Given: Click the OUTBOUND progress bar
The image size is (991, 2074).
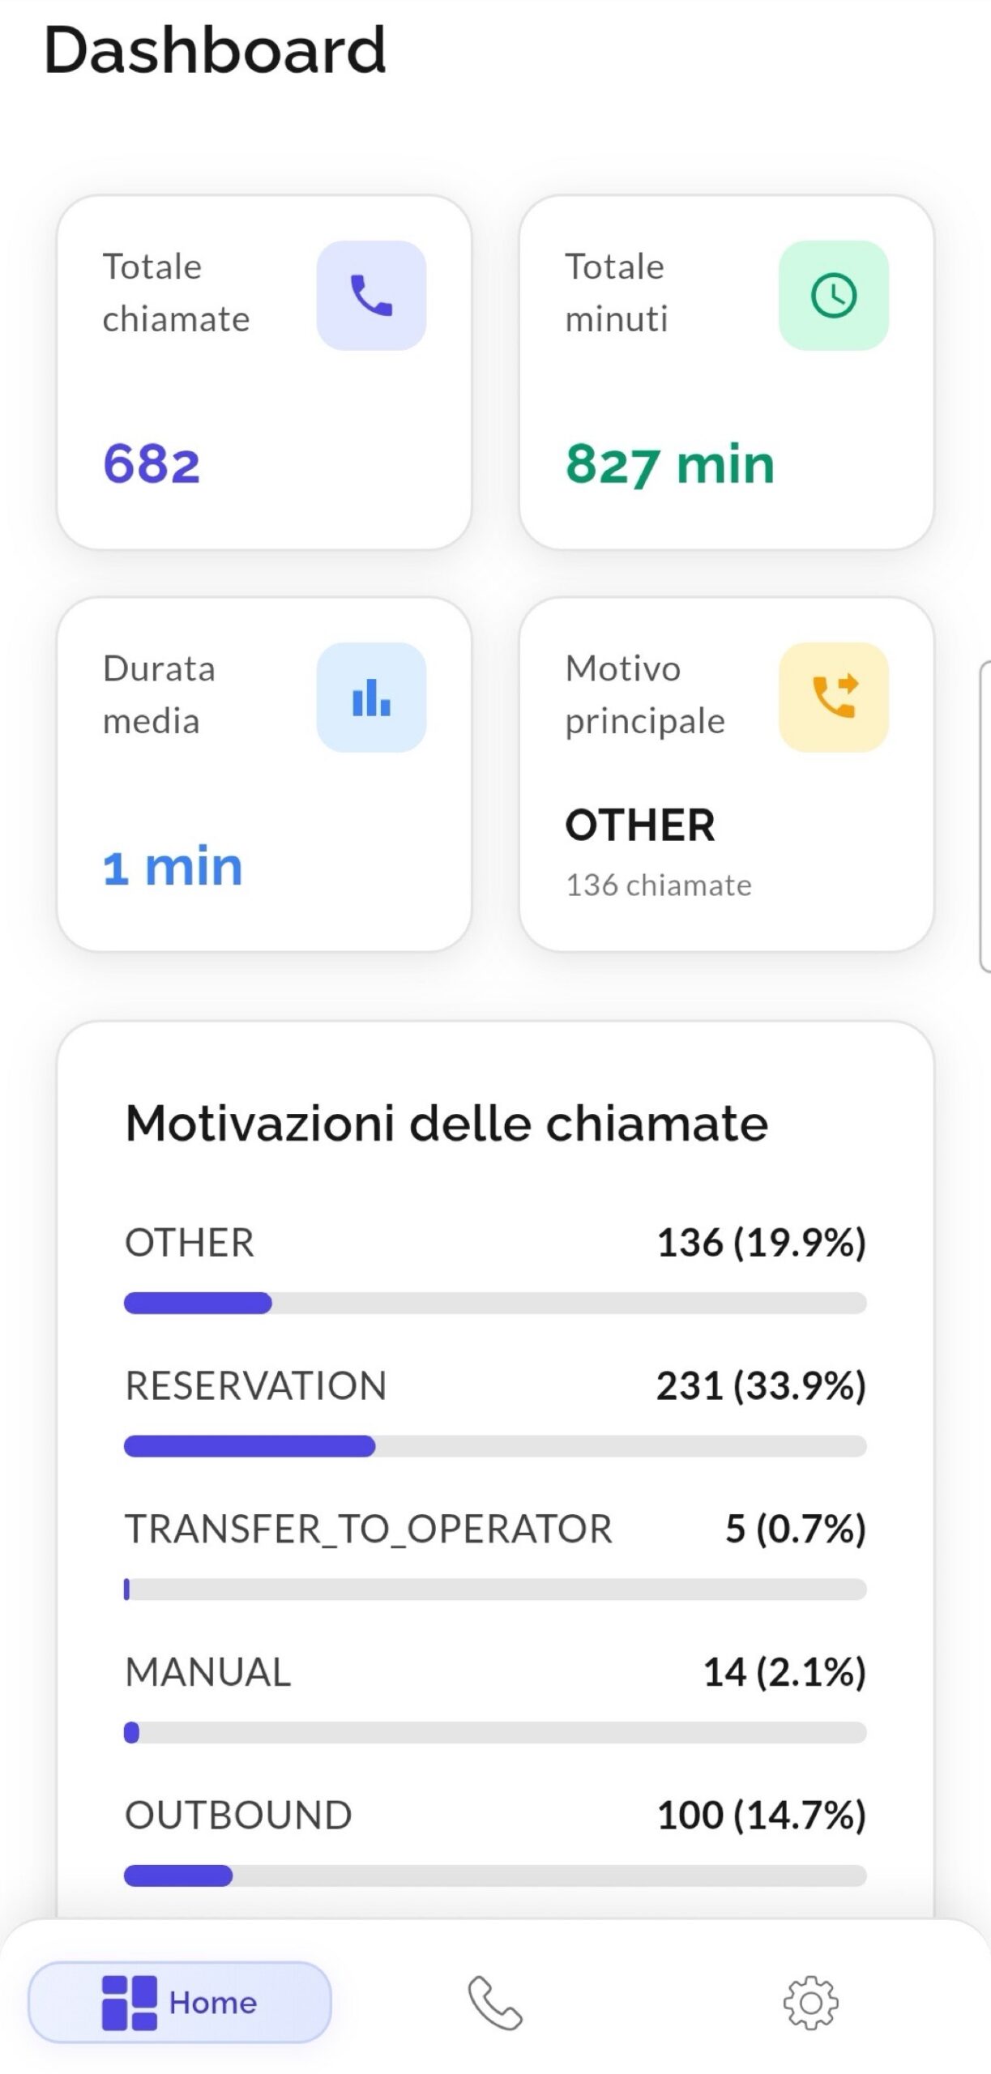Looking at the screenshot, I should click(495, 1875).
